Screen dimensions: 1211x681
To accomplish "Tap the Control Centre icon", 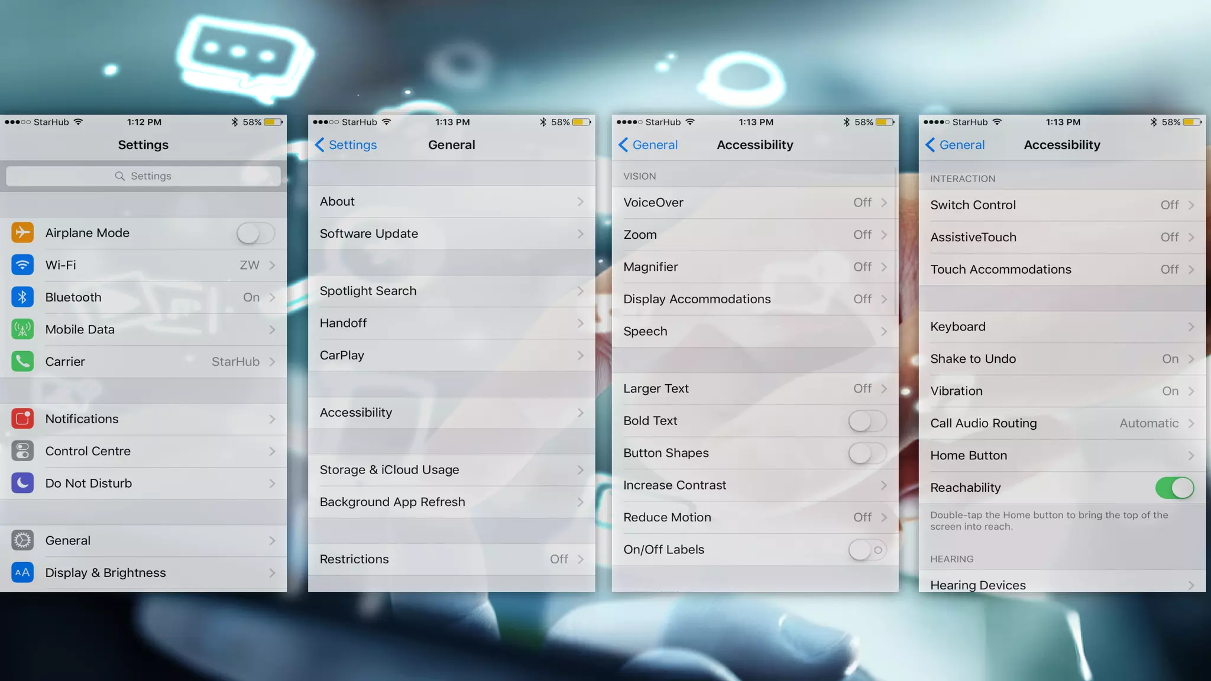I will coord(22,451).
